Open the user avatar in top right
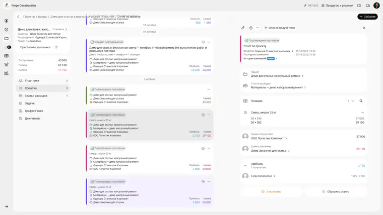This screenshot has width=383, height=215. click(x=376, y=6)
